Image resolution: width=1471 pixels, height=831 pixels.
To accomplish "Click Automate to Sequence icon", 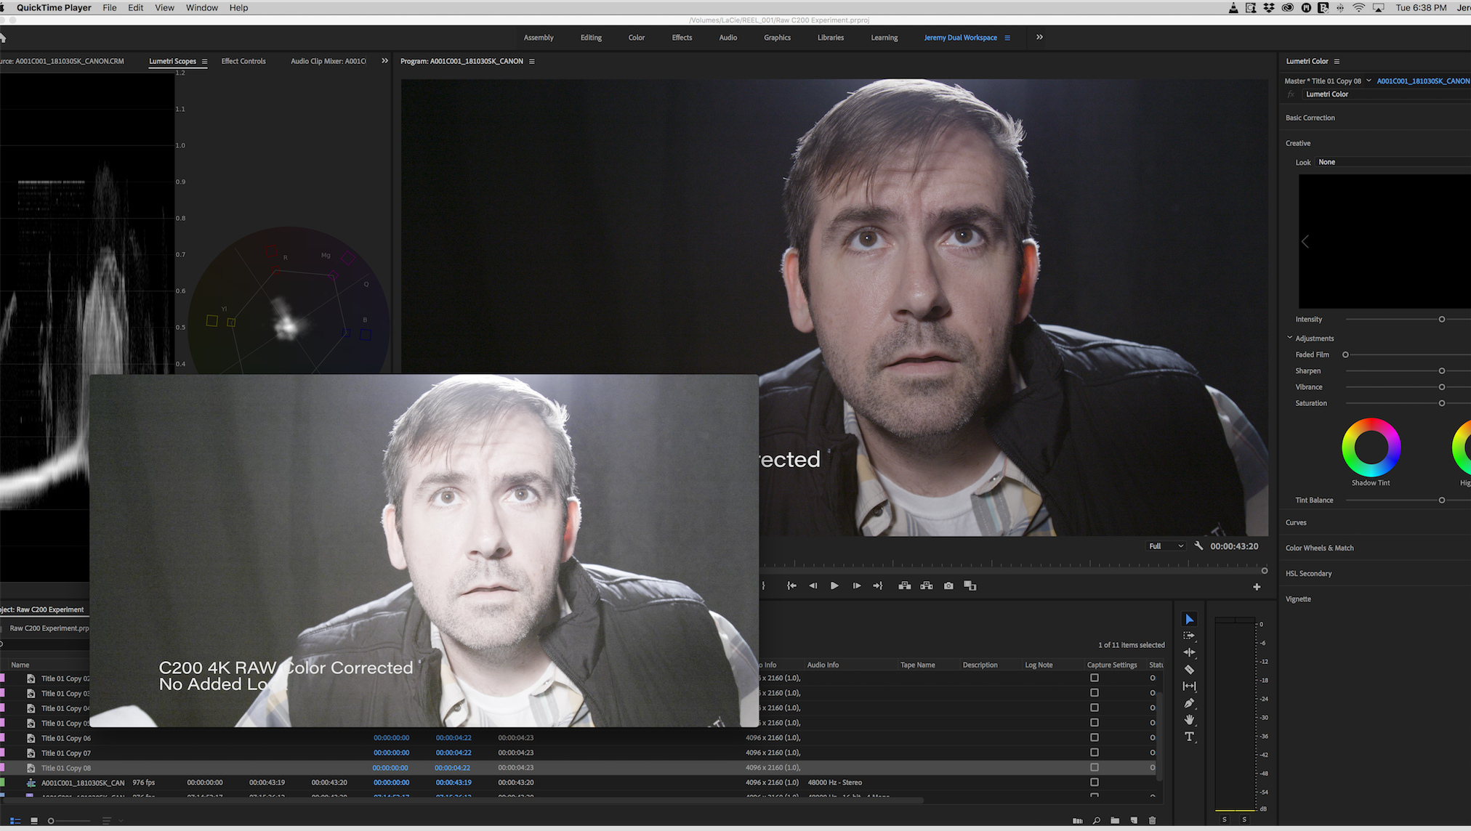I will coord(1077,821).
